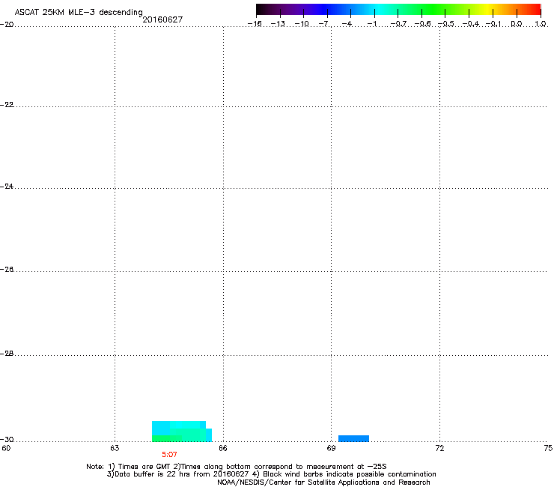Click the -4 label on the color scale

pyautogui.click(x=347, y=24)
